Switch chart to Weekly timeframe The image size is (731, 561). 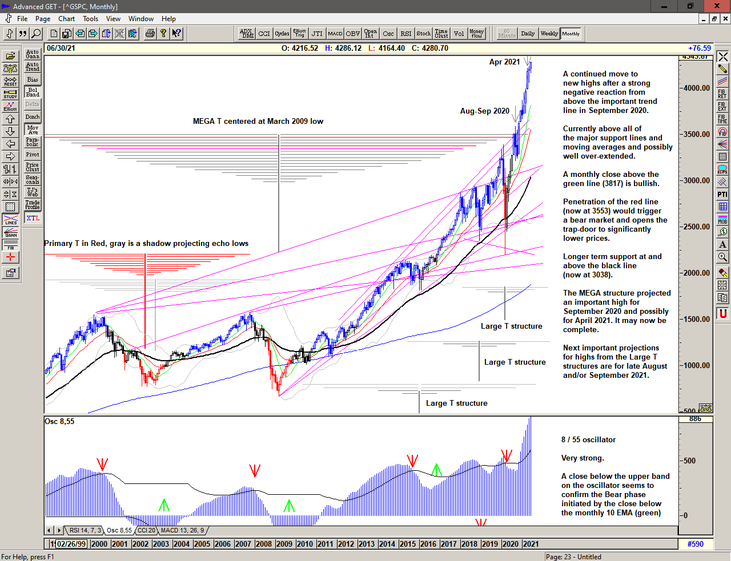(549, 34)
